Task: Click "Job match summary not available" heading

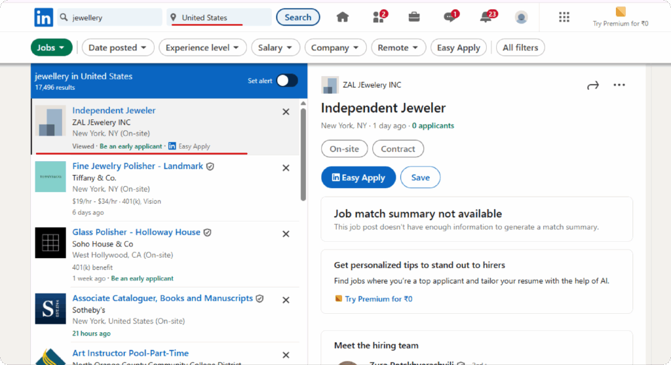Action: [417, 214]
